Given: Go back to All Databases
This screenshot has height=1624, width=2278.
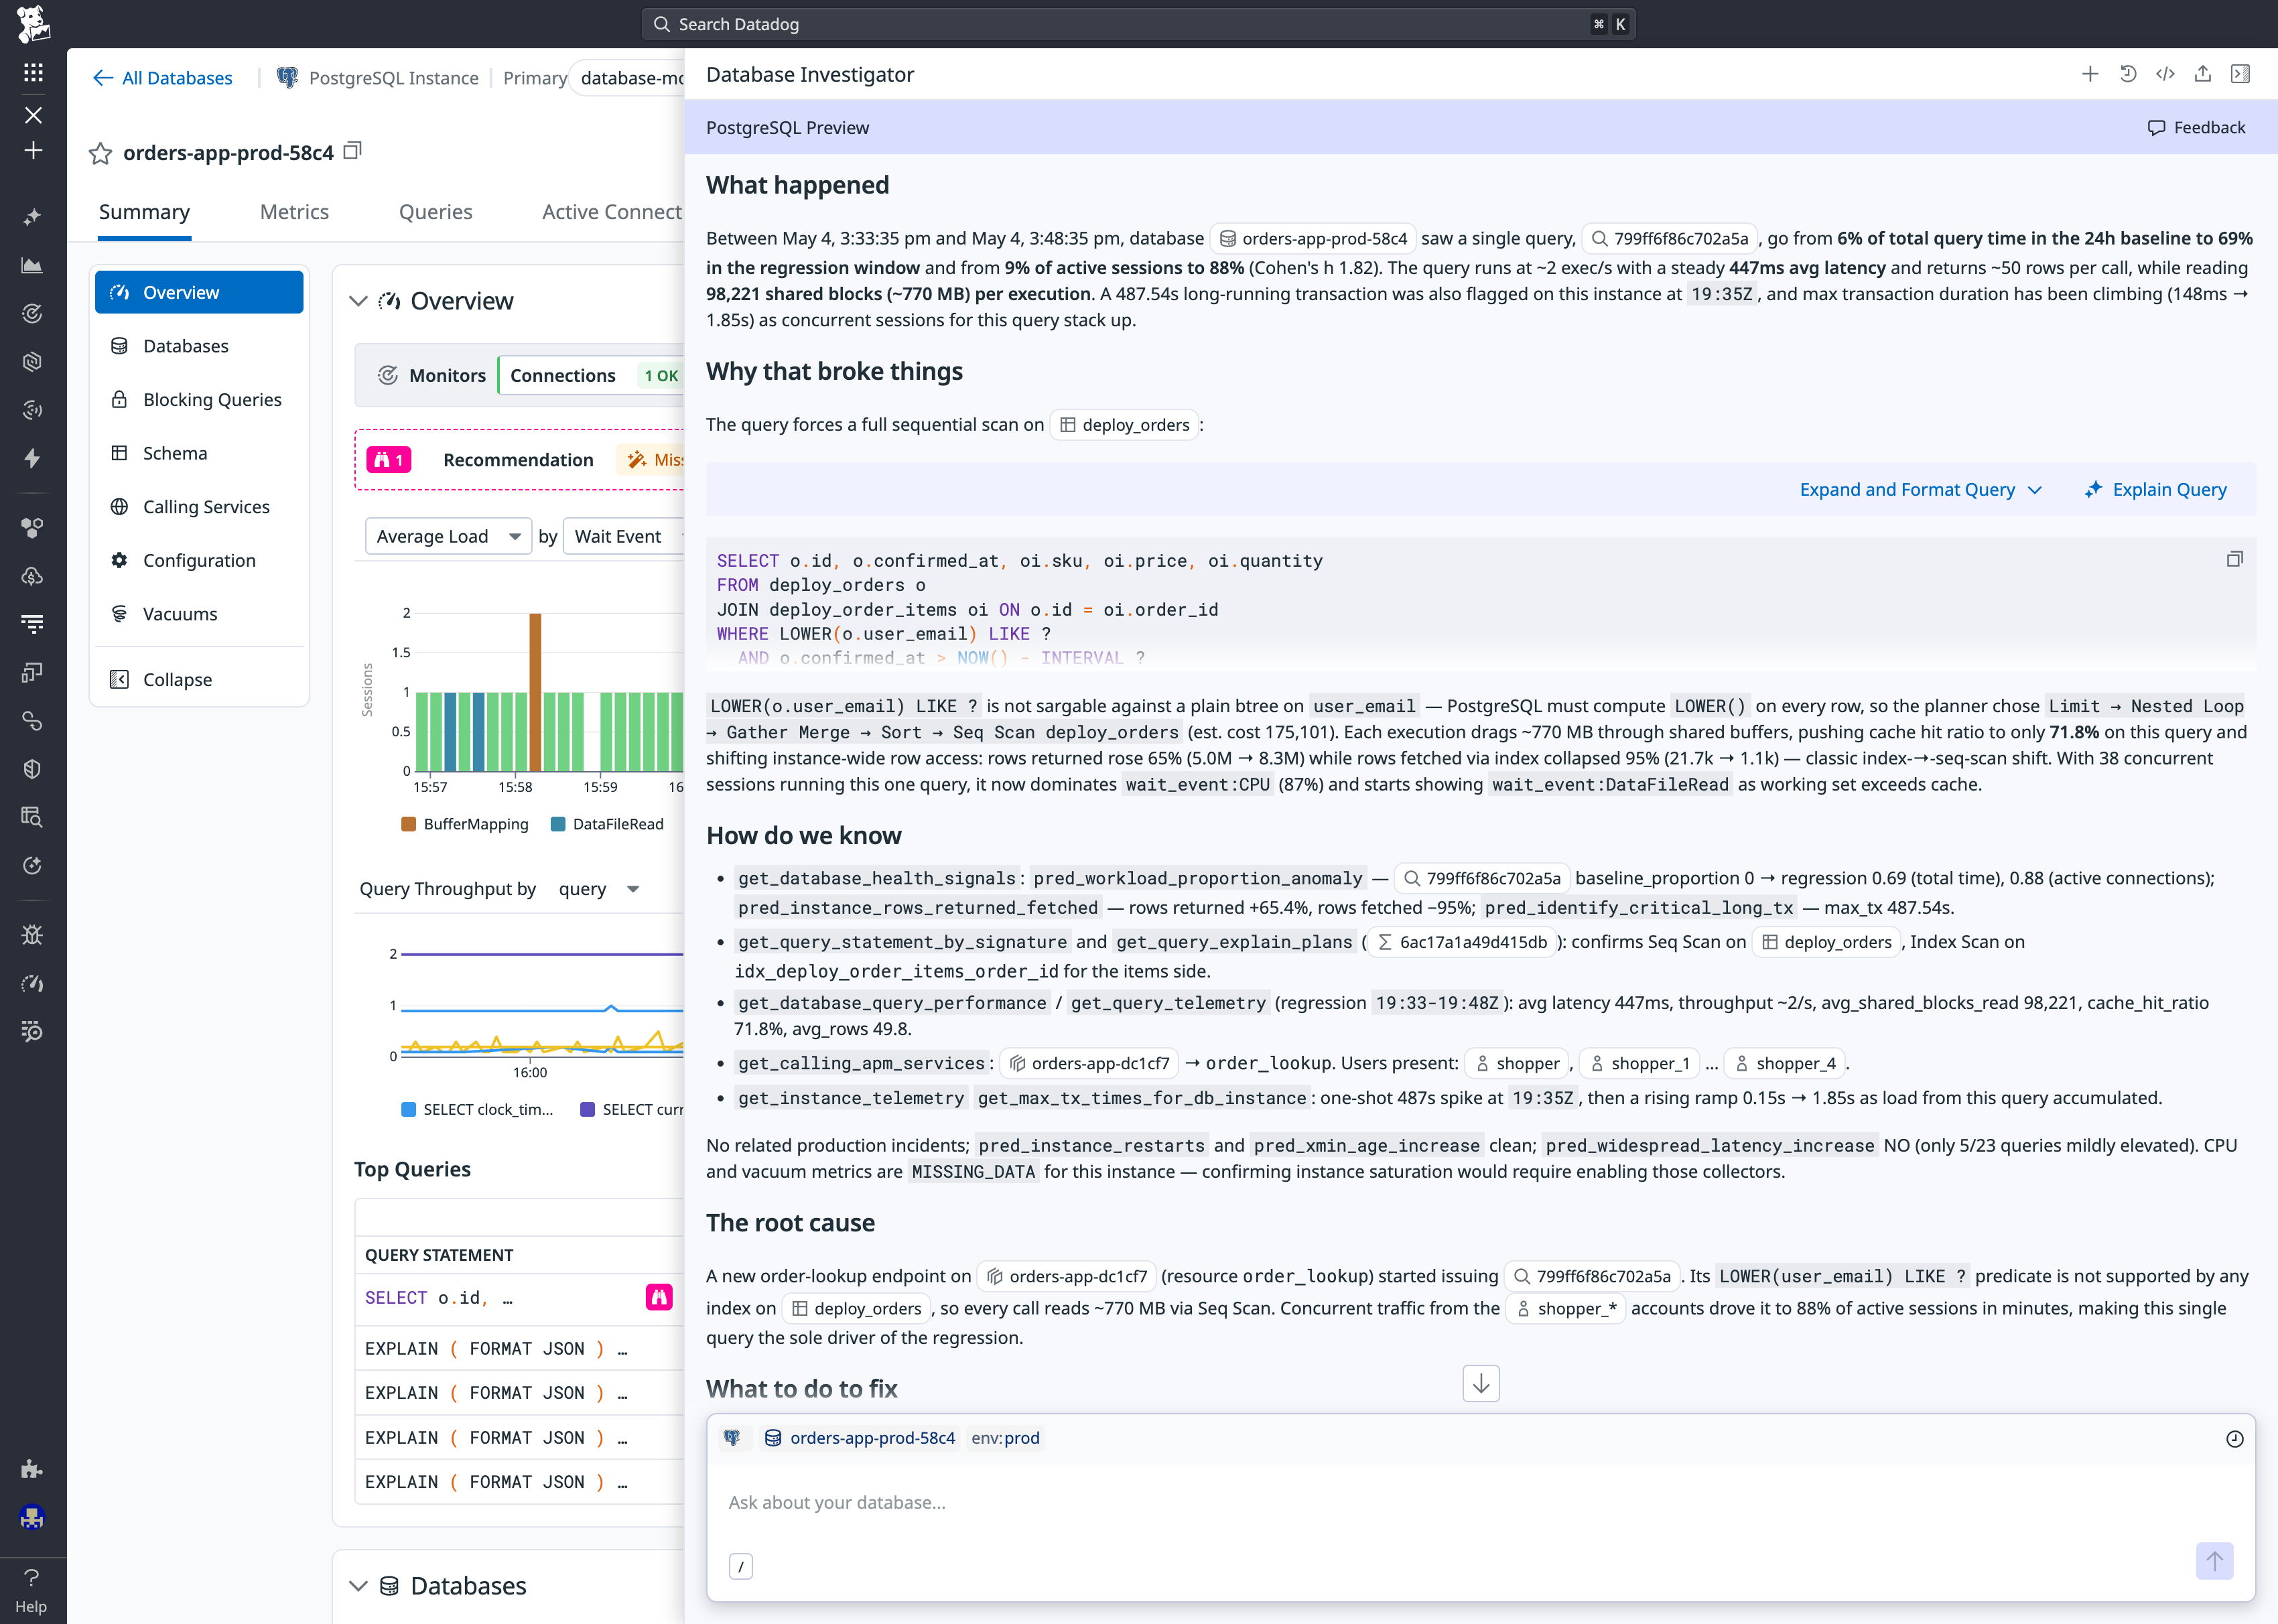Looking at the screenshot, I should coord(162,78).
